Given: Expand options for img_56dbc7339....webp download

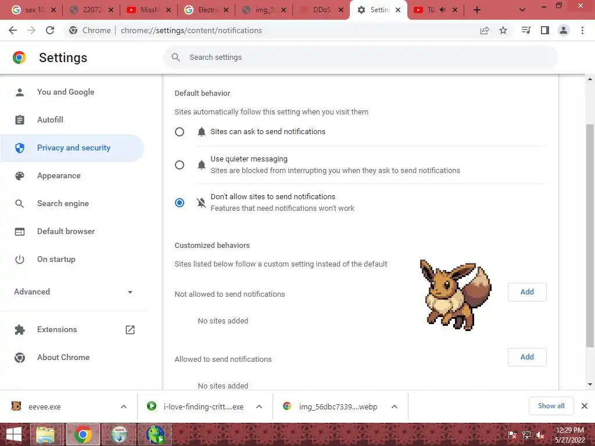Looking at the screenshot, I should (x=395, y=407).
